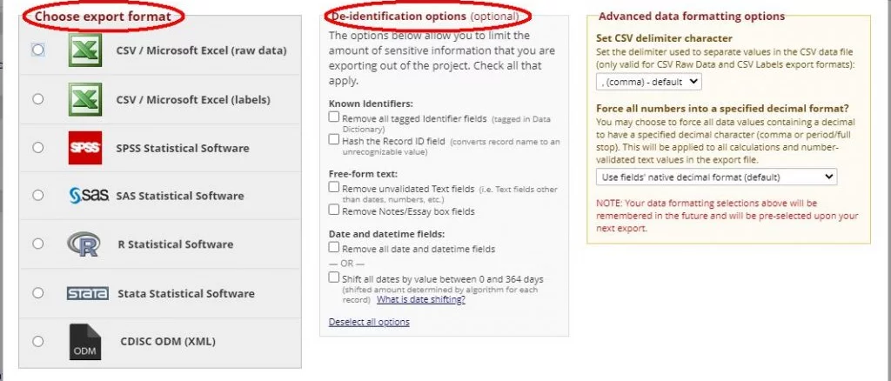Click the CDISC ODM (XML) label
This screenshot has height=381, width=891.
(x=168, y=342)
